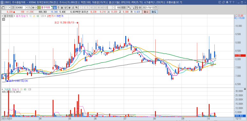Select daily 일 period button
The image size is (247, 121).
point(55,8)
